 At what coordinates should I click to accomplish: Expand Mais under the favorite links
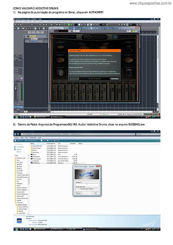click(19, 152)
